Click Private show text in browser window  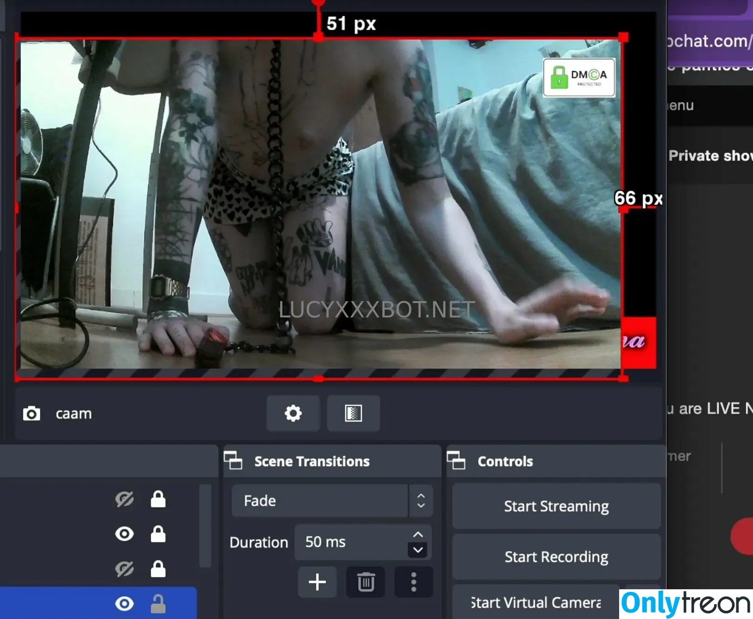711,155
